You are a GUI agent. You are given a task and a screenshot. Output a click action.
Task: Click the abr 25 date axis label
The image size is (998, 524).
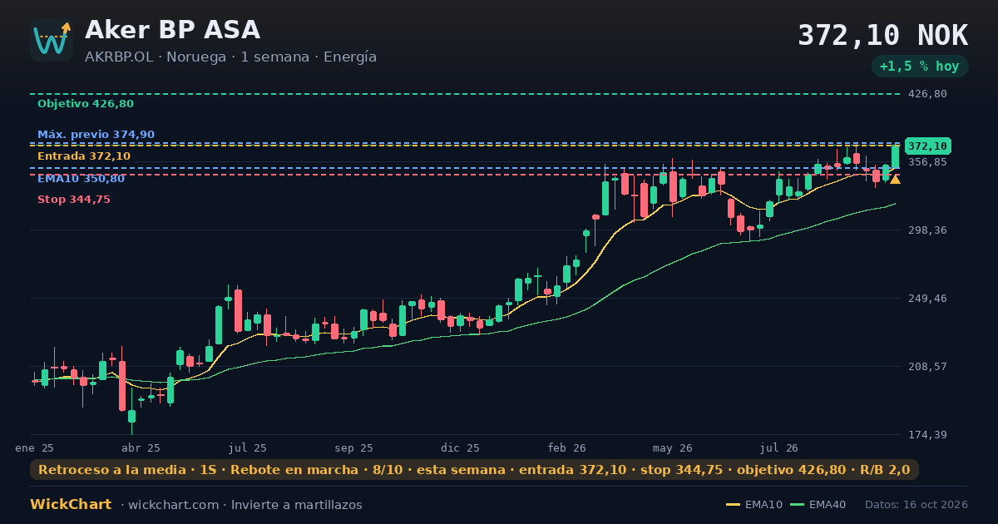141,447
